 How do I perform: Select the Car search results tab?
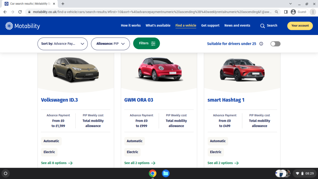30,3
